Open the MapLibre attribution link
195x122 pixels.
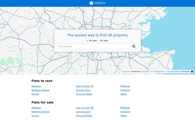(126, 72)
